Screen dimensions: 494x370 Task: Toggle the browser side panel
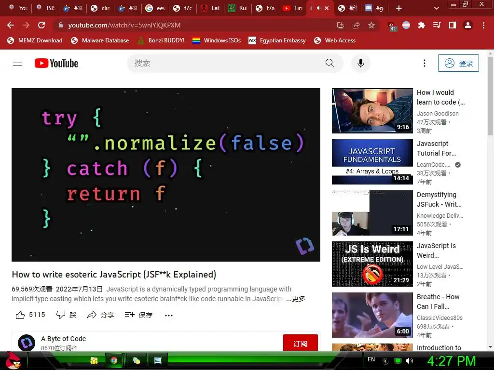[x=453, y=25]
